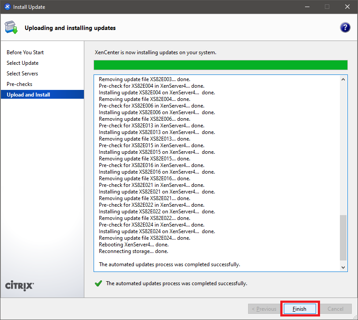Click the green success checkmark icon
358x320 pixels.
(x=98, y=283)
